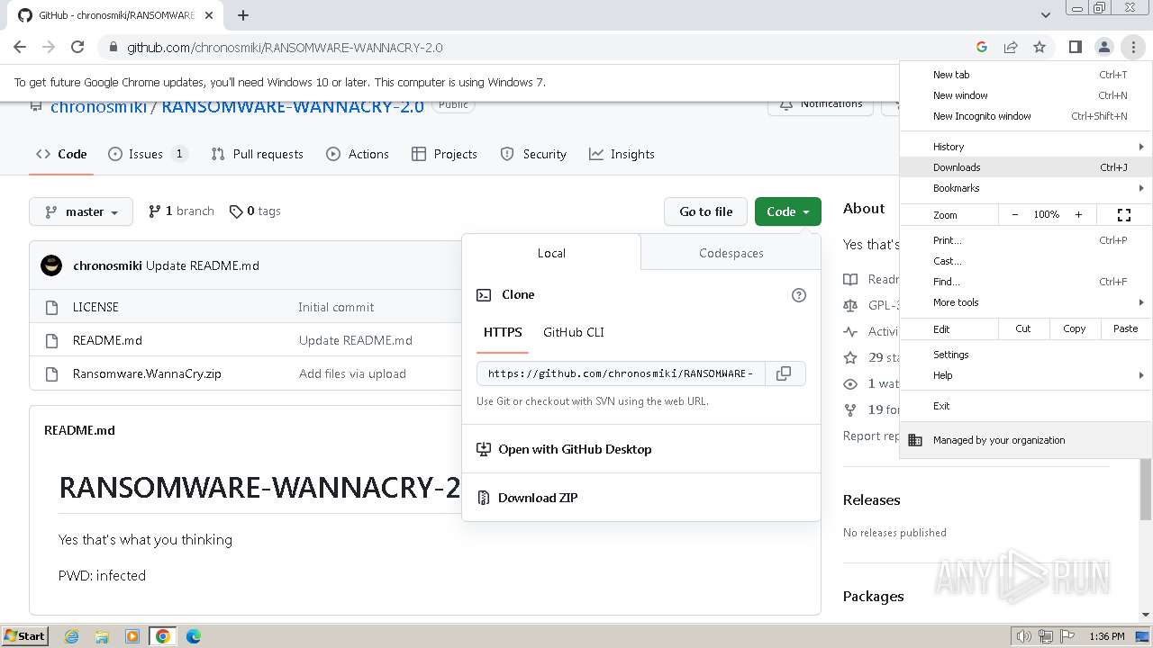The height and width of the screenshot is (648, 1153).
Task: Zoom out with minus button
Action: (x=1015, y=215)
